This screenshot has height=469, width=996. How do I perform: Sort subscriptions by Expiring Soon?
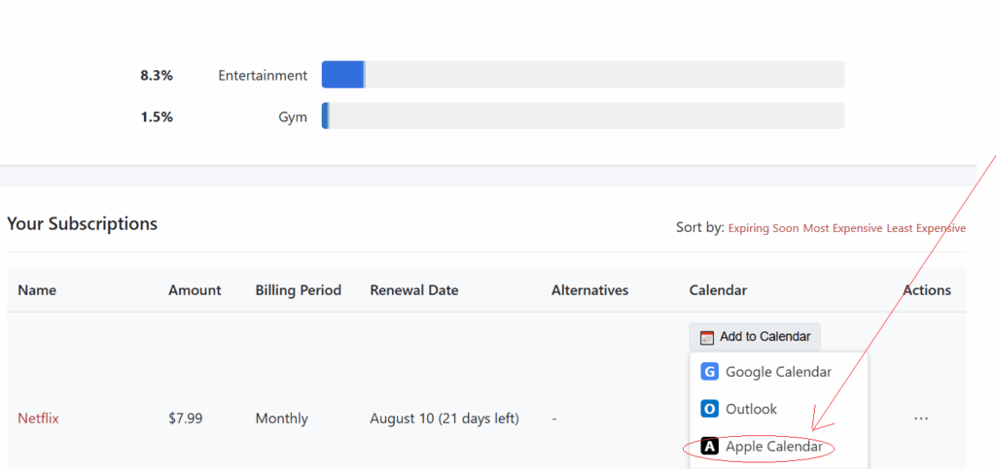(764, 228)
